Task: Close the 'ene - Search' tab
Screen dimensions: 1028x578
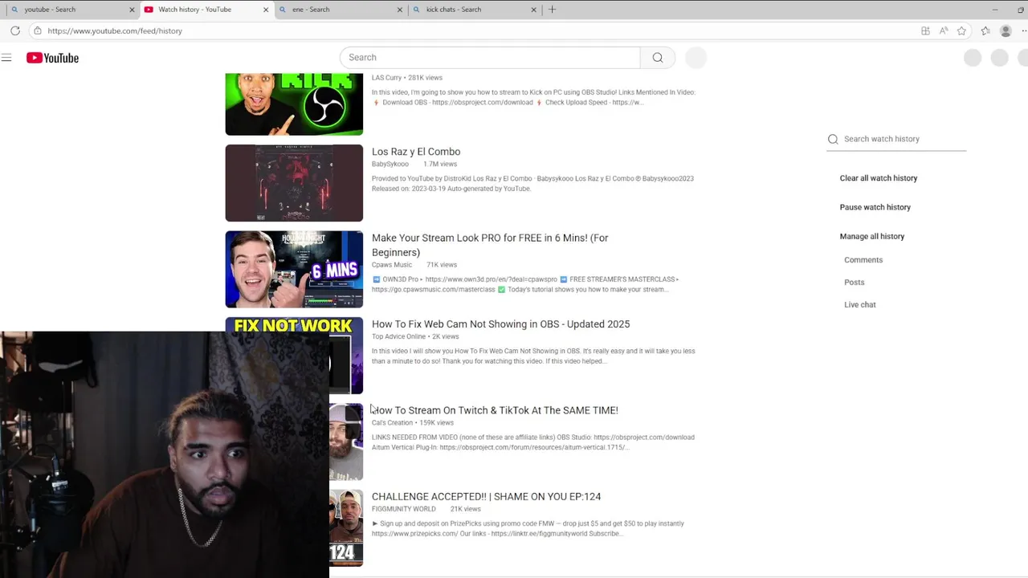Action: click(400, 10)
